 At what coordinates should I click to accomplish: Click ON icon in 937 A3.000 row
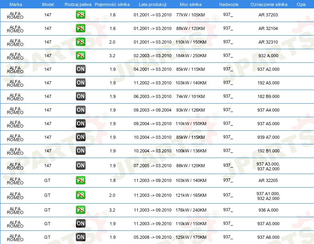click(80, 165)
